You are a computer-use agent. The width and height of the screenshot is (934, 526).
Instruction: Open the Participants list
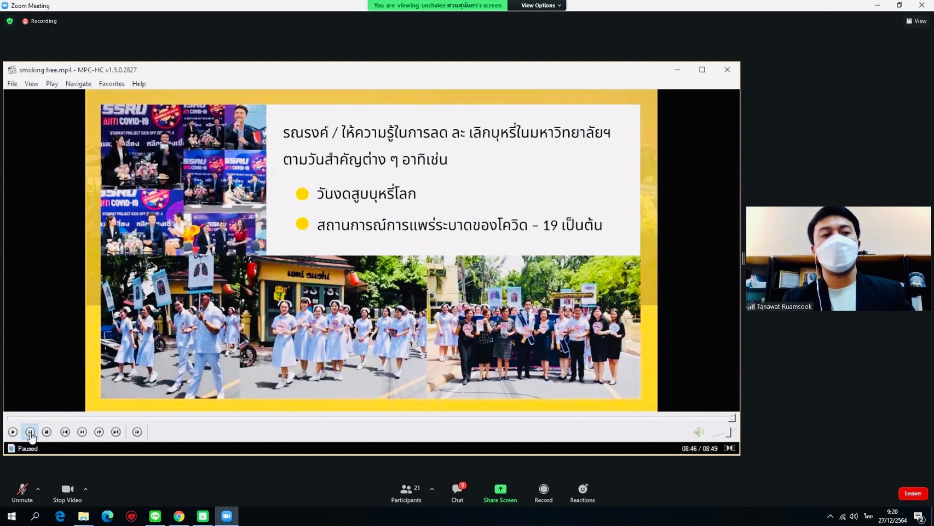[406, 493]
